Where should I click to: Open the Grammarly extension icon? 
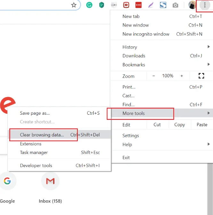(90, 5)
